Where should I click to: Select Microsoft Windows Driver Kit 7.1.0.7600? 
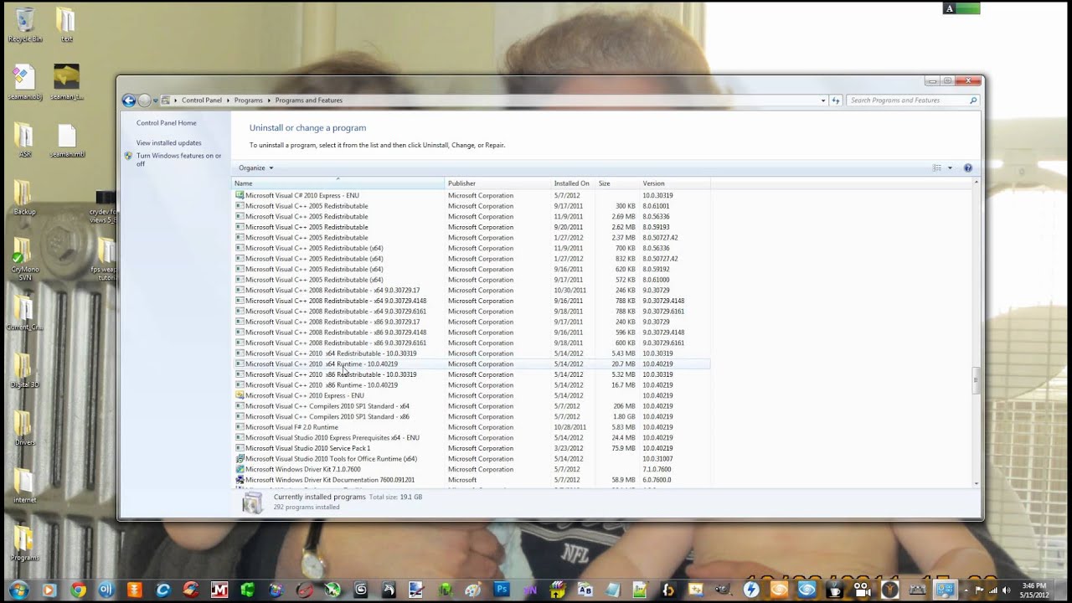(472, 469)
